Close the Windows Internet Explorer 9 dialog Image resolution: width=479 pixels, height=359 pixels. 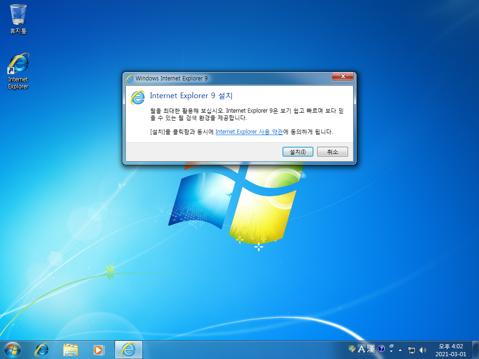[342, 76]
